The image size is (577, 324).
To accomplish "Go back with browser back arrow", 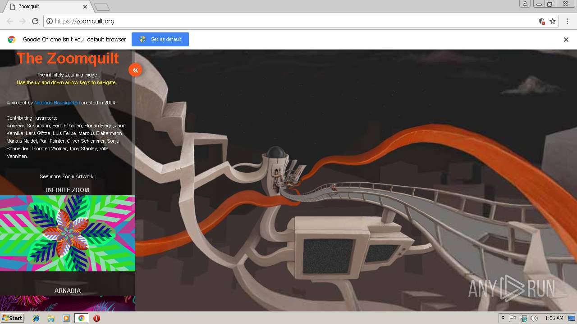I will (10, 21).
